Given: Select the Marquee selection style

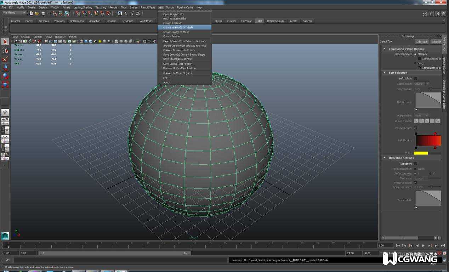Looking at the screenshot, I should tap(415, 54).
